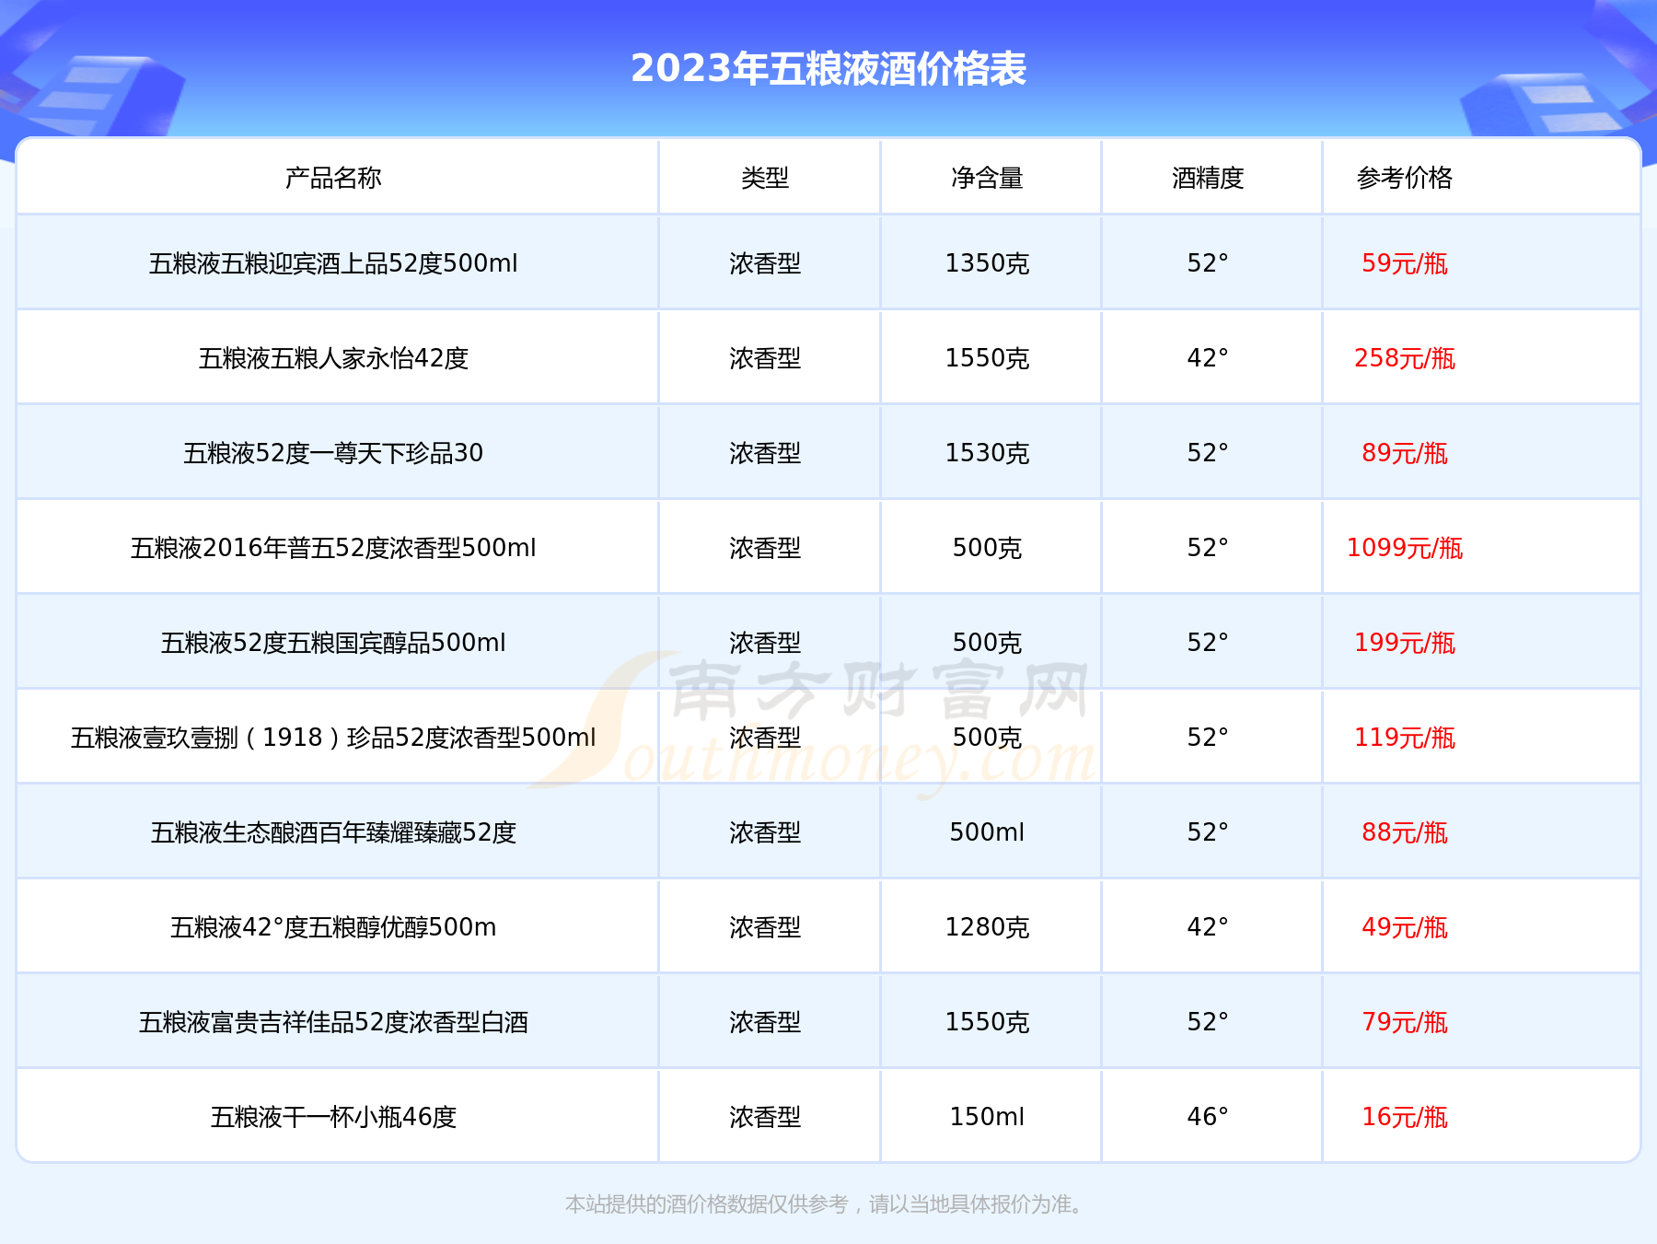Click the 酒精度 column header

point(1208,178)
